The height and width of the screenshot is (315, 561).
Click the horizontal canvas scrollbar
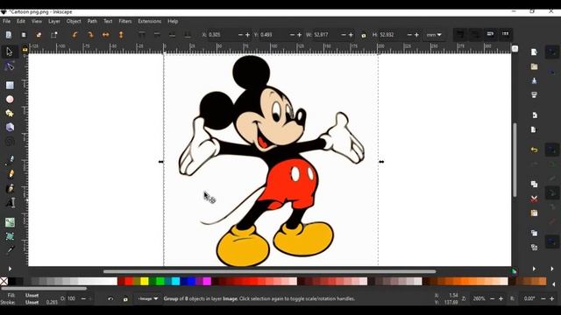coord(269,272)
